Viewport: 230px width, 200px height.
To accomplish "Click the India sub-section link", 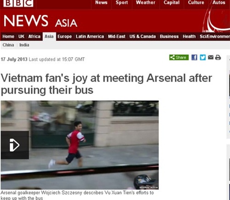I will click(24, 45).
